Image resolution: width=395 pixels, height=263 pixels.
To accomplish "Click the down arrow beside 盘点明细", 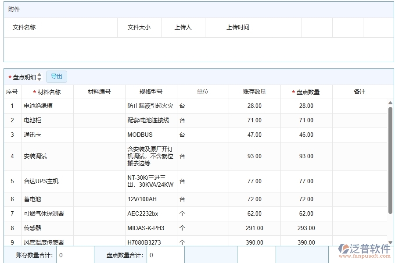I will coord(39,78).
